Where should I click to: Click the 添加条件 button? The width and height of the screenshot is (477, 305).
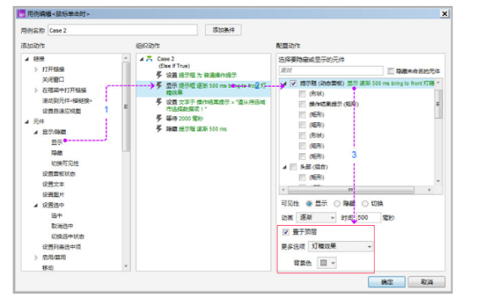223,29
